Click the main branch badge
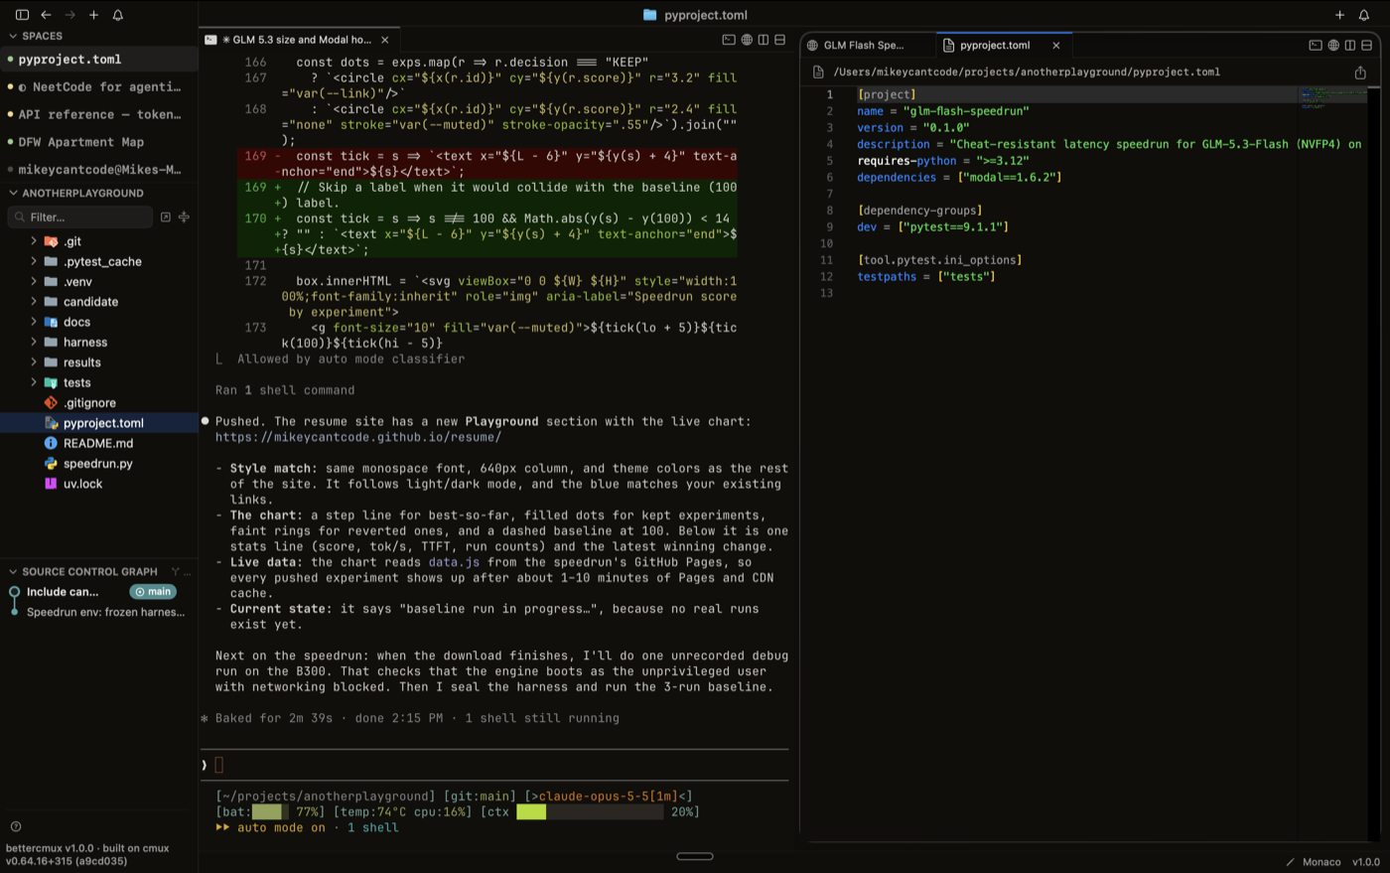The height and width of the screenshot is (873, 1390). 153,592
